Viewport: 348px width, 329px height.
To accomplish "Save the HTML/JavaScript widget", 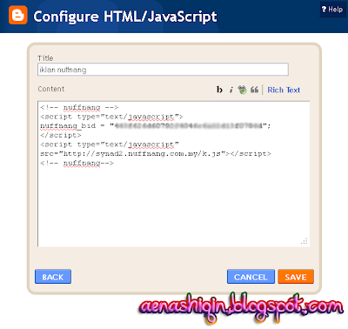I will pyautogui.click(x=296, y=277).
